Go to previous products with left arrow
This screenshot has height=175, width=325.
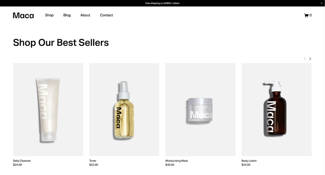tap(305, 59)
